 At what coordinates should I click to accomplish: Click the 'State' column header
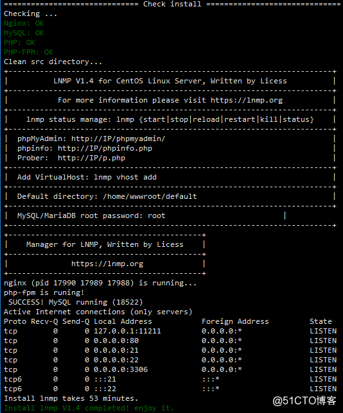pyautogui.click(x=321, y=321)
